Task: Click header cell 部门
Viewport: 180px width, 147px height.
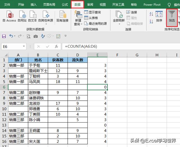Action: pos(18,60)
